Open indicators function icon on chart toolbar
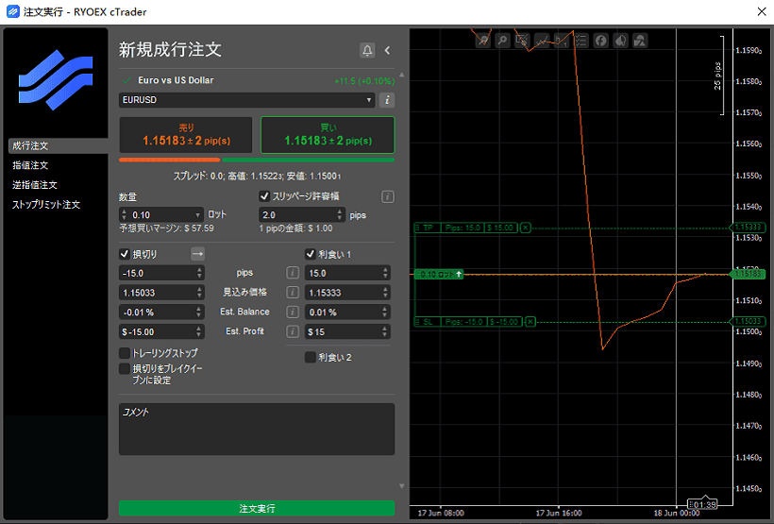The width and height of the screenshot is (774, 524). tap(600, 41)
